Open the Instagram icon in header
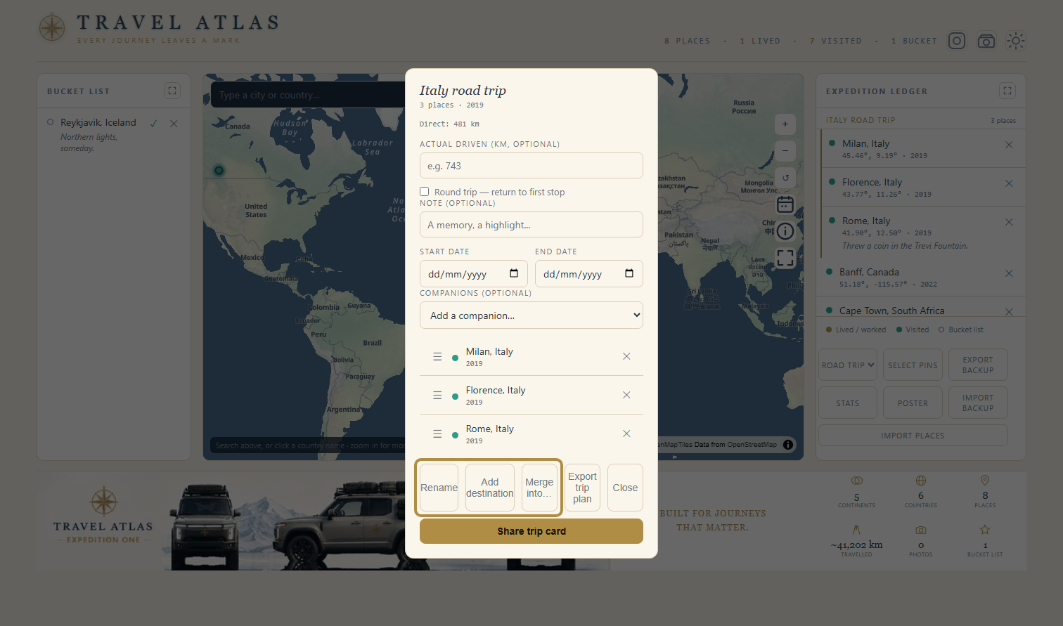Viewport: 1063px width, 626px height. 957,41
